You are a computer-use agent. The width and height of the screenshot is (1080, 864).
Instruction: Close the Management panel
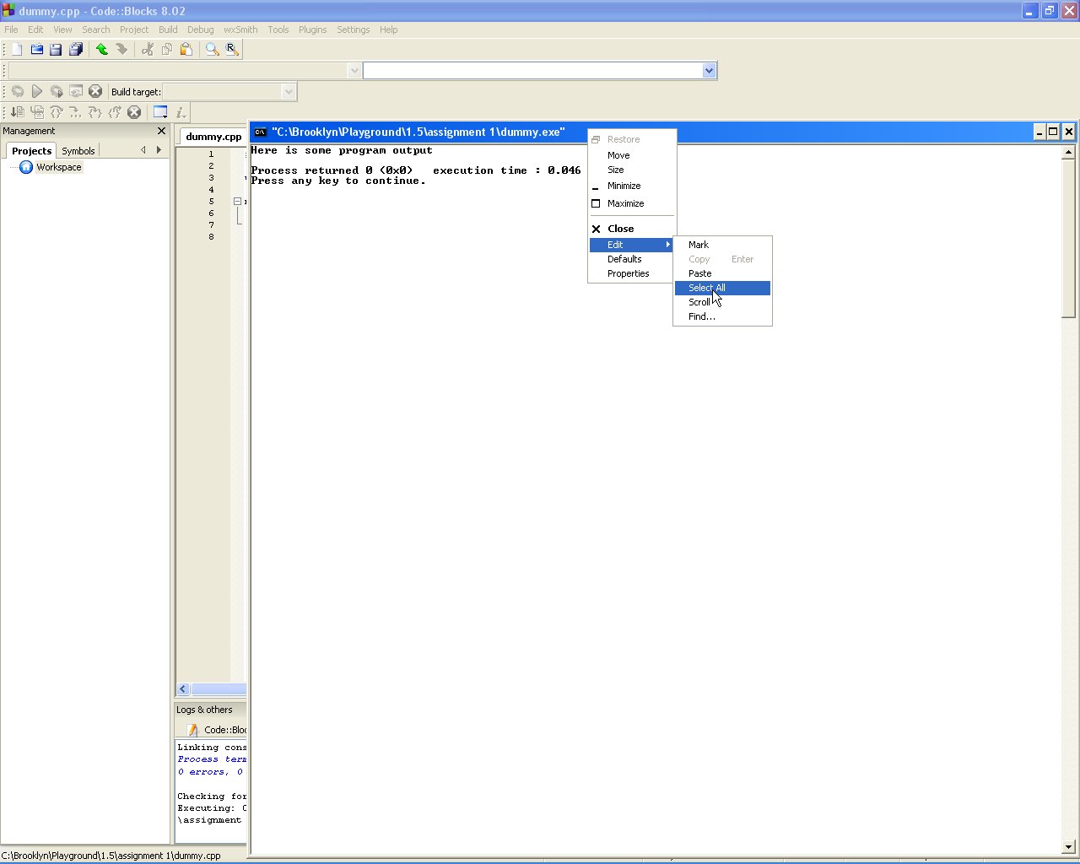pyautogui.click(x=162, y=131)
